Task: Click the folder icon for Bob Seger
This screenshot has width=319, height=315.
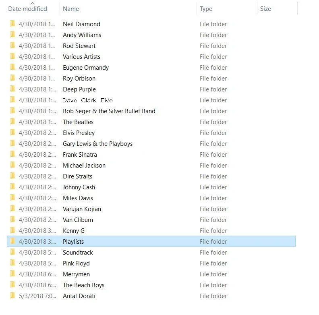Action: coord(12,111)
